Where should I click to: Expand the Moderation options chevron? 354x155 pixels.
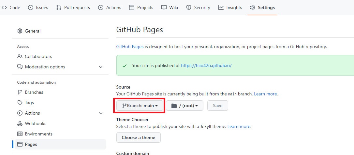[101, 67]
